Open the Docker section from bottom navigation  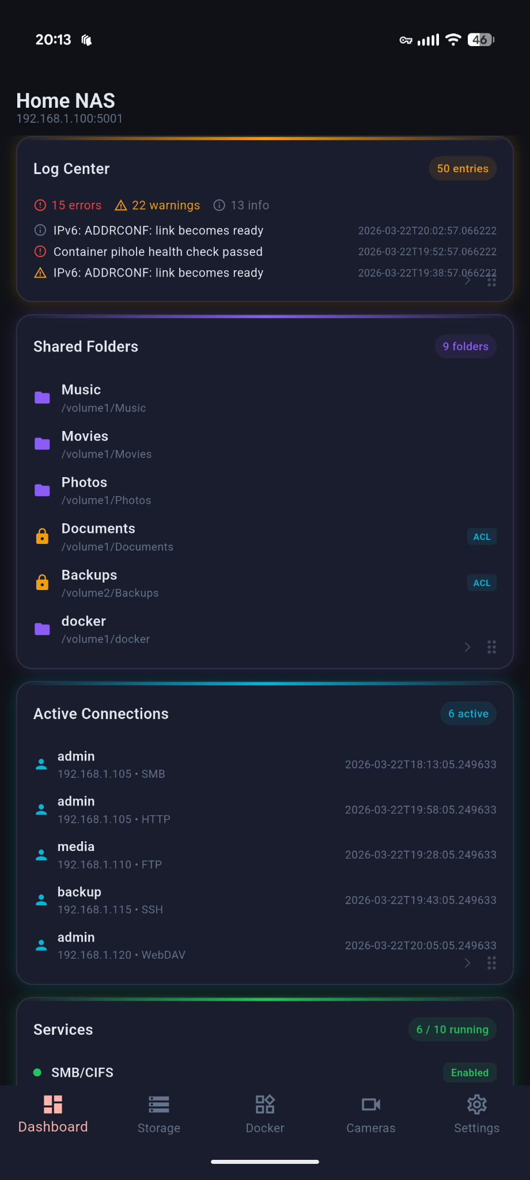264,1114
